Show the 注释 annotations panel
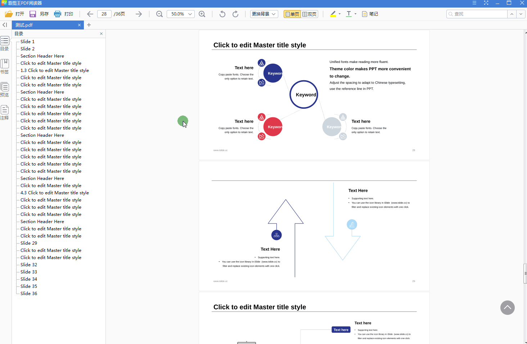527x344 pixels. (5, 113)
